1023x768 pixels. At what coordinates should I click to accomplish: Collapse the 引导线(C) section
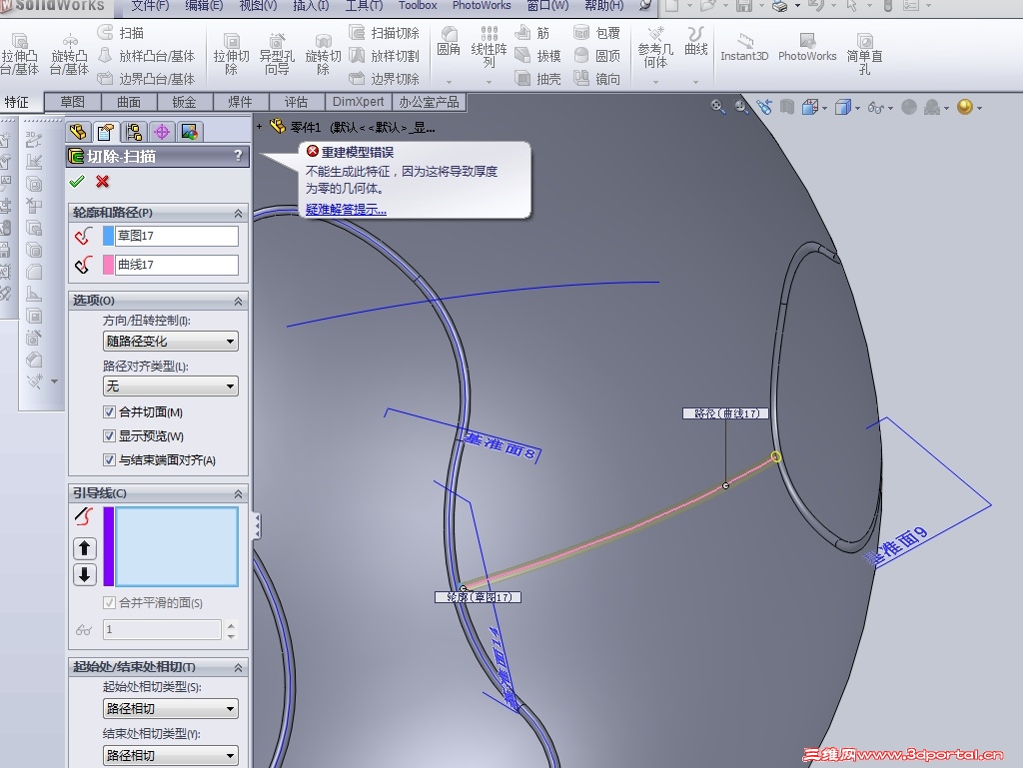click(238, 493)
